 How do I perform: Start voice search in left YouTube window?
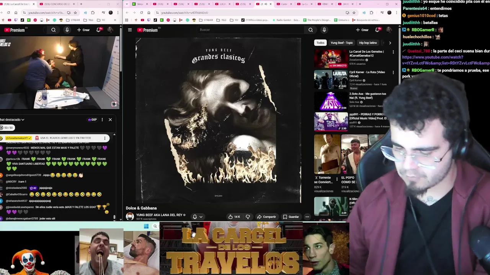point(67,30)
